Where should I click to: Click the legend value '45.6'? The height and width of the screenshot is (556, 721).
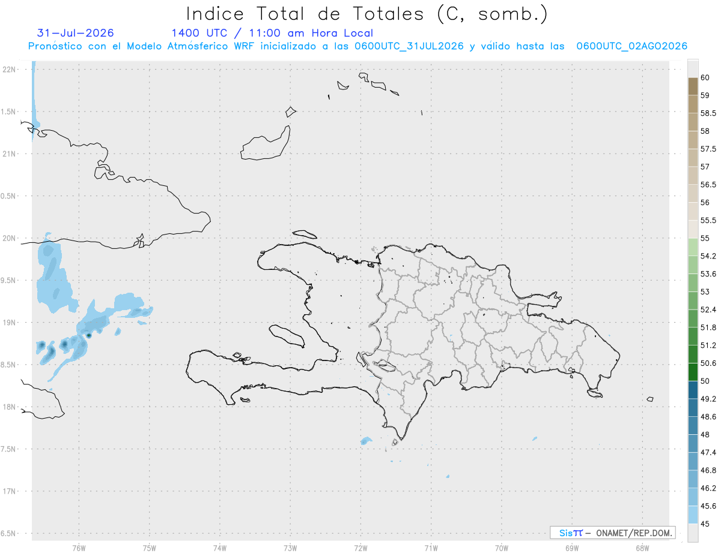[x=708, y=506]
